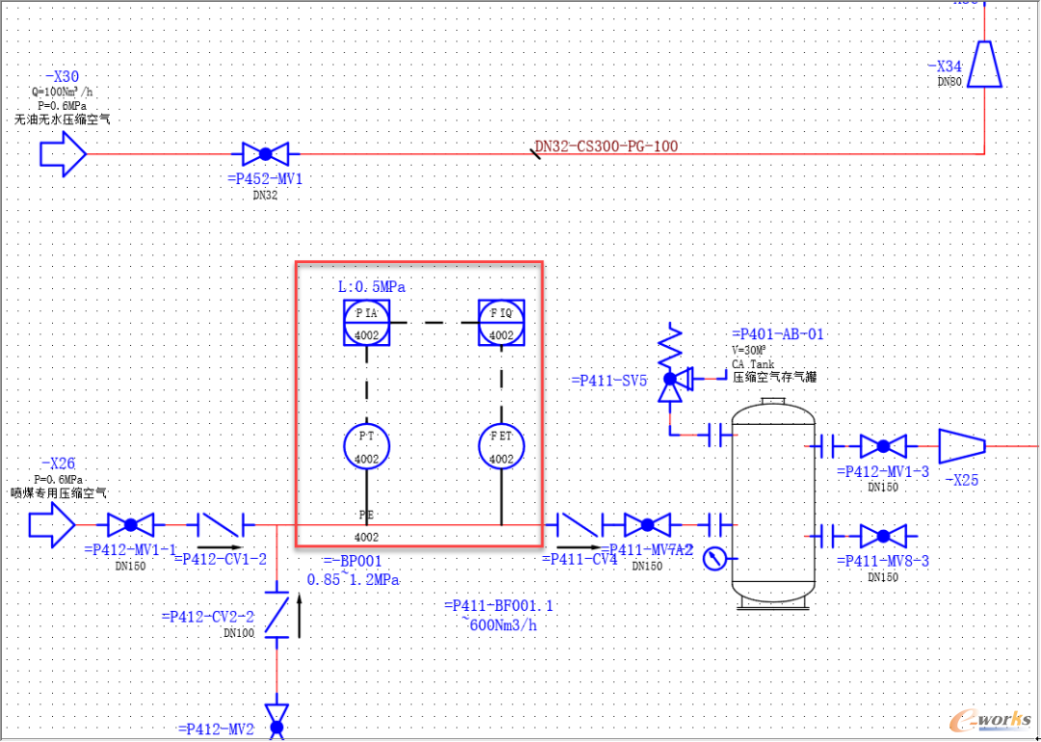Select the =P412-MV1-3 ball valve symbol
The height and width of the screenshot is (742, 1041).
883,446
